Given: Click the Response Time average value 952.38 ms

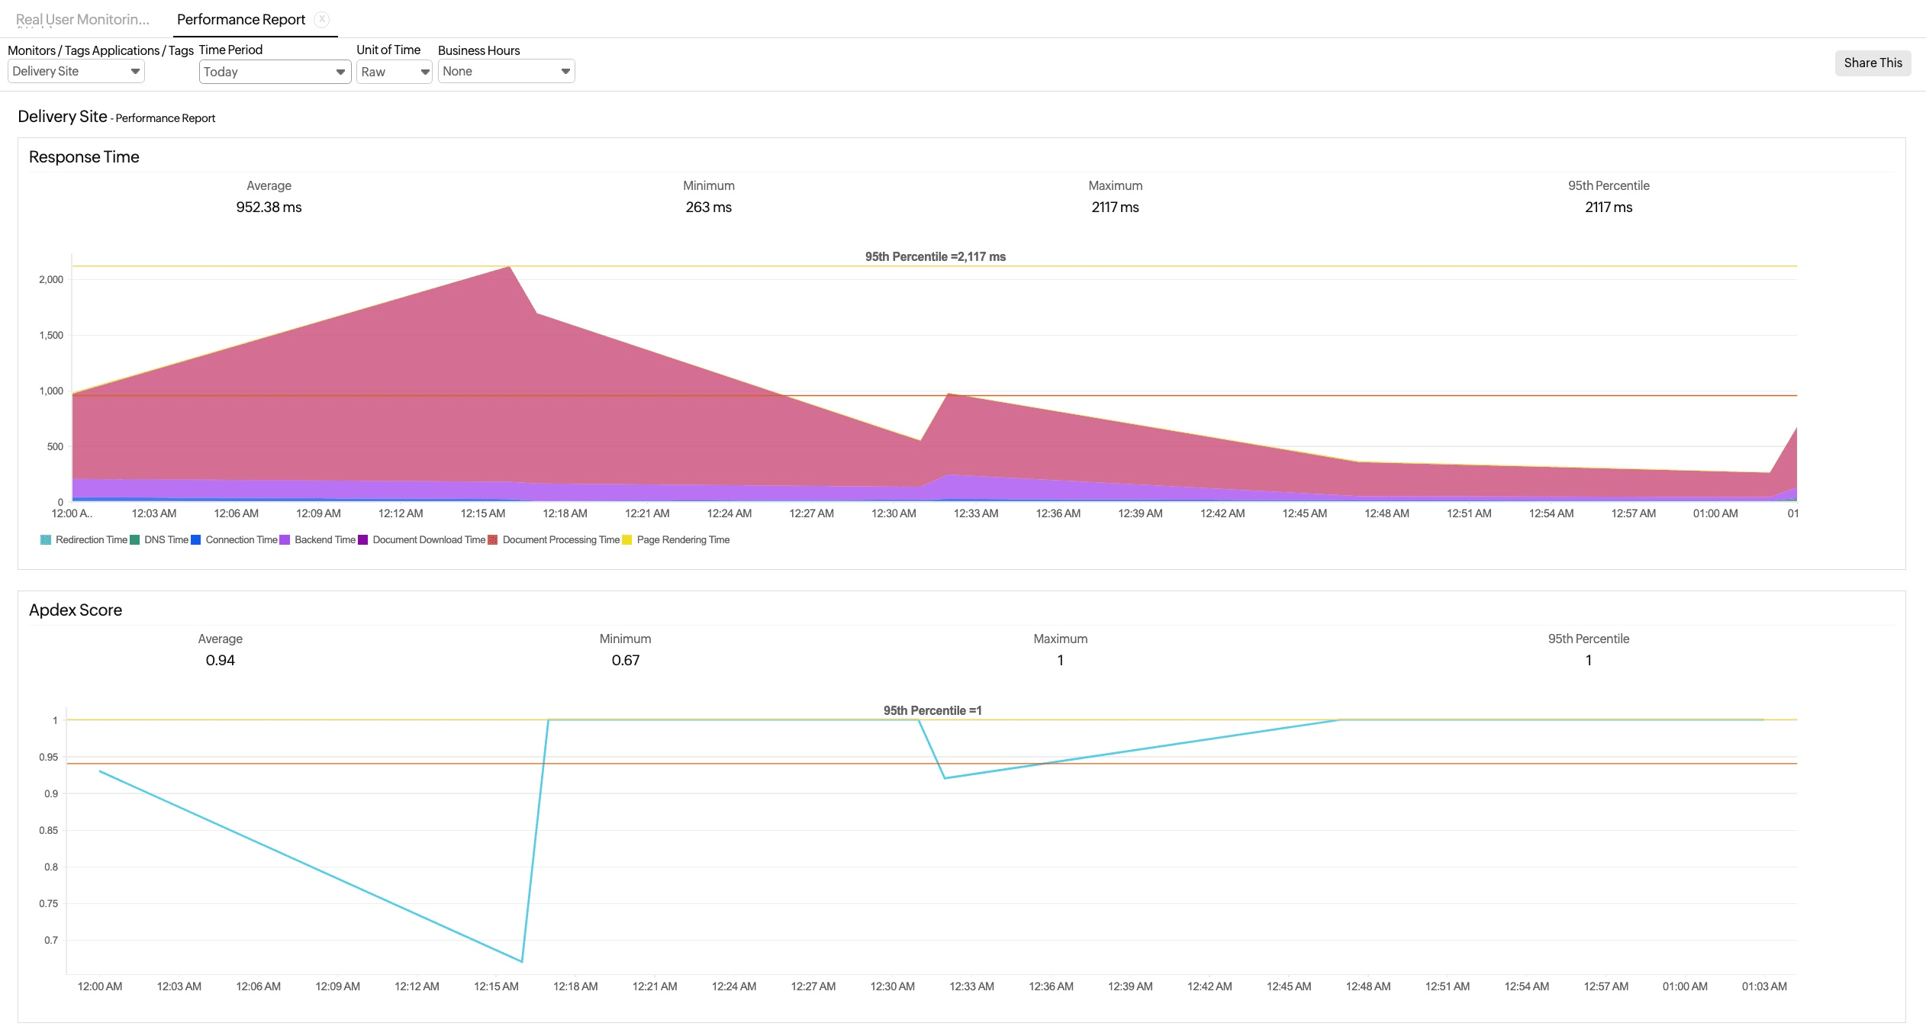Looking at the screenshot, I should click(x=269, y=207).
